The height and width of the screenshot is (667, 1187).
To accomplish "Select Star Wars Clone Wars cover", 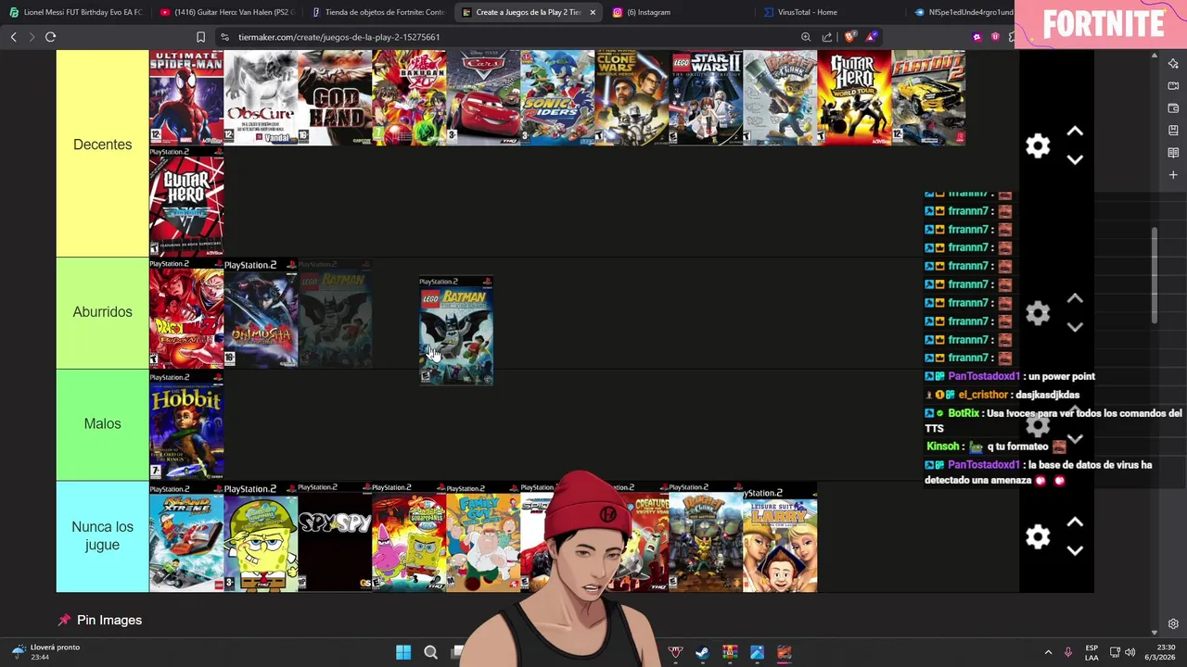I will pos(632,97).
